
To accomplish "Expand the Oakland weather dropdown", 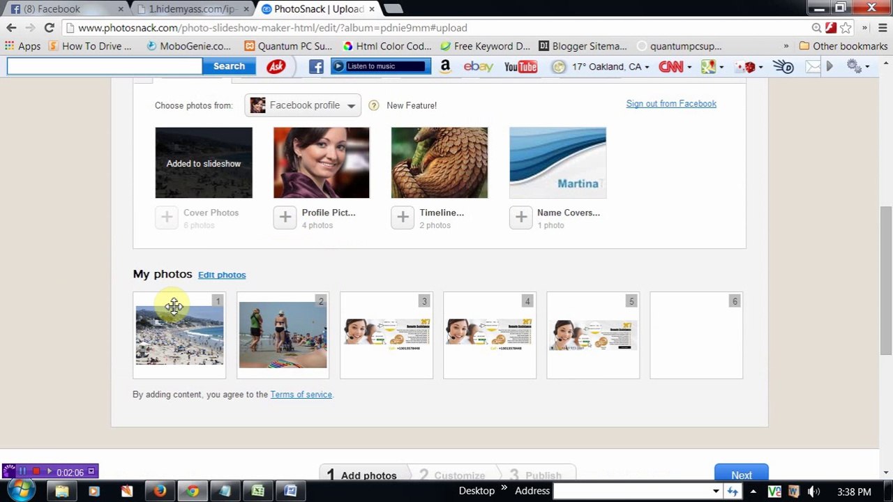I will click(647, 67).
